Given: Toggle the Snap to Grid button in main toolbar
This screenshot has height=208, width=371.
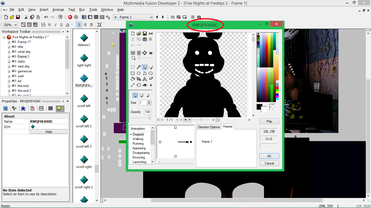Looking at the screenshot, I should 35,25.
